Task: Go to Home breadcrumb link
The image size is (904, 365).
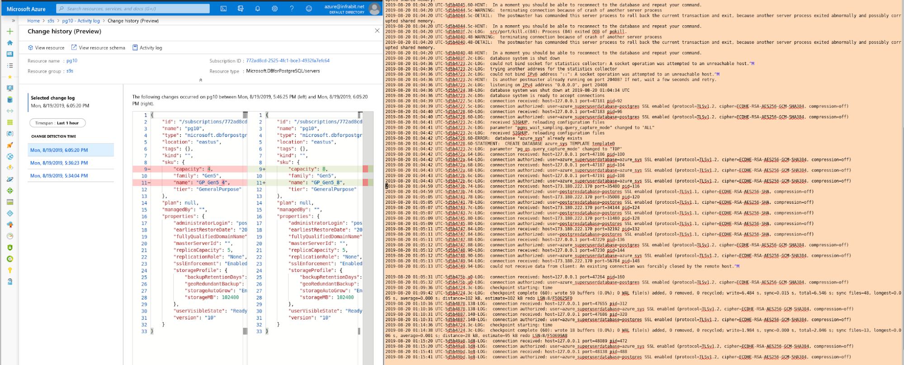Action: coord(33,21)
